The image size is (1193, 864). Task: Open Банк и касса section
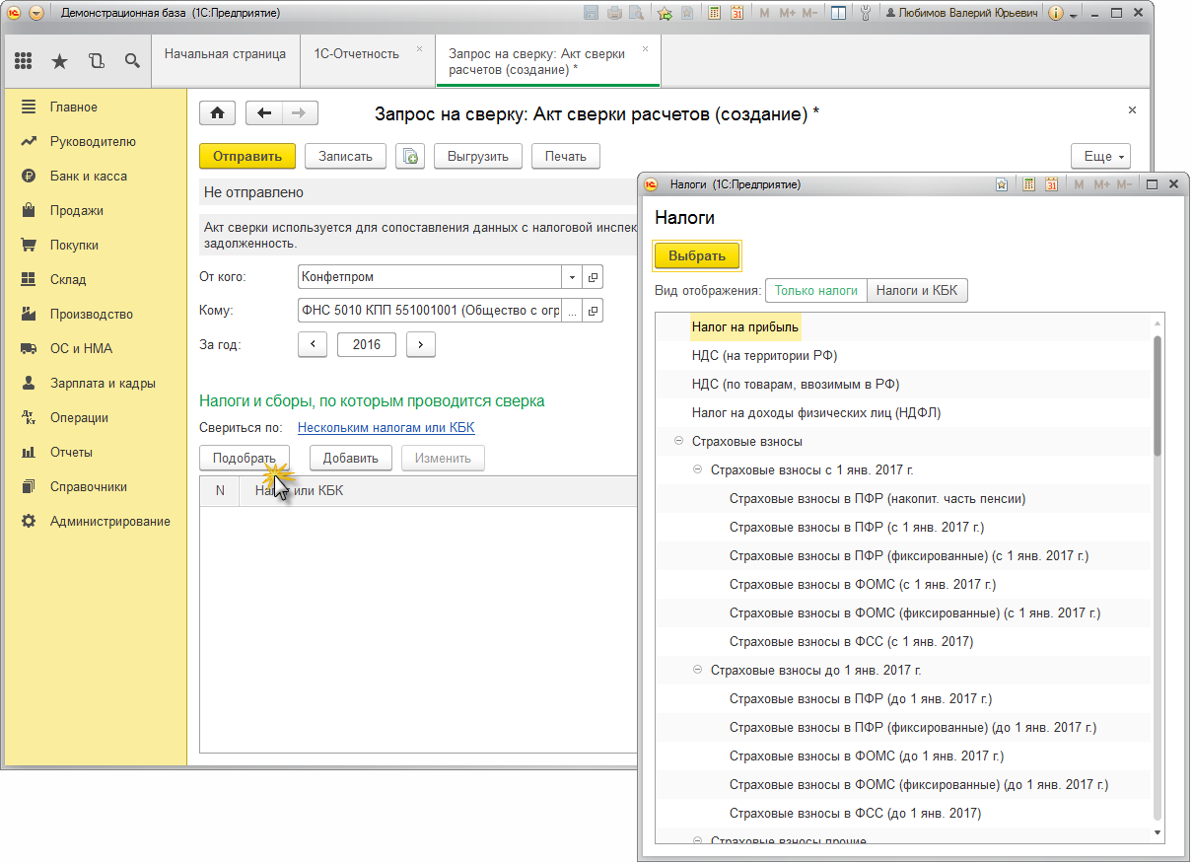click(x=89, y=176)
